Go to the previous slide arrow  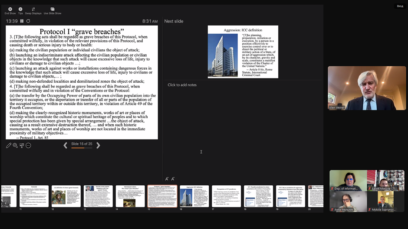[x=66, y=145]
